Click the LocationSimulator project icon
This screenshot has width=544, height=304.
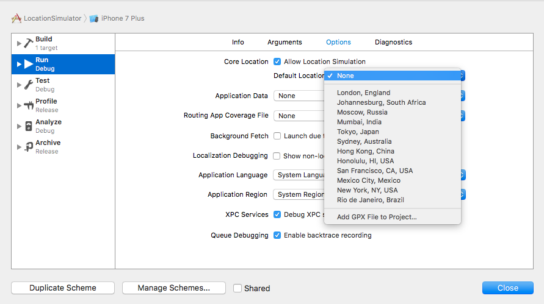click(16, 18)
